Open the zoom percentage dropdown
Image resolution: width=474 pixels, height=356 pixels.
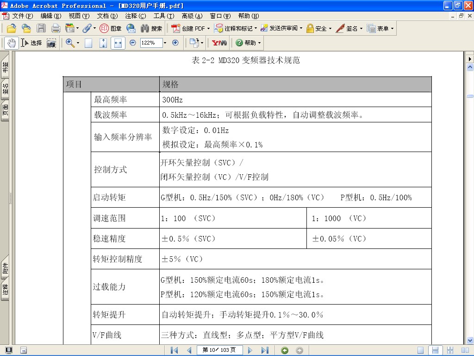(165, 43)
